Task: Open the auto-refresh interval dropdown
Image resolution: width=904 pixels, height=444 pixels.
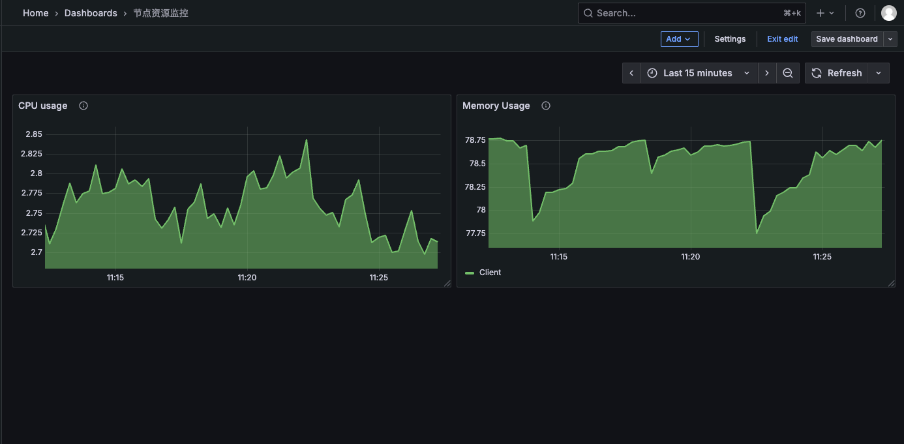Action: coord(879,72)
